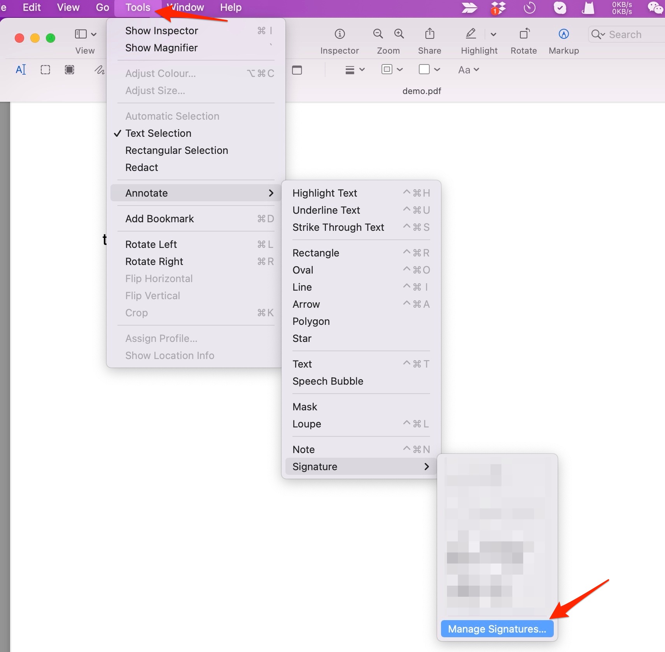Click Manage Signatures… option

coord(497,629)
